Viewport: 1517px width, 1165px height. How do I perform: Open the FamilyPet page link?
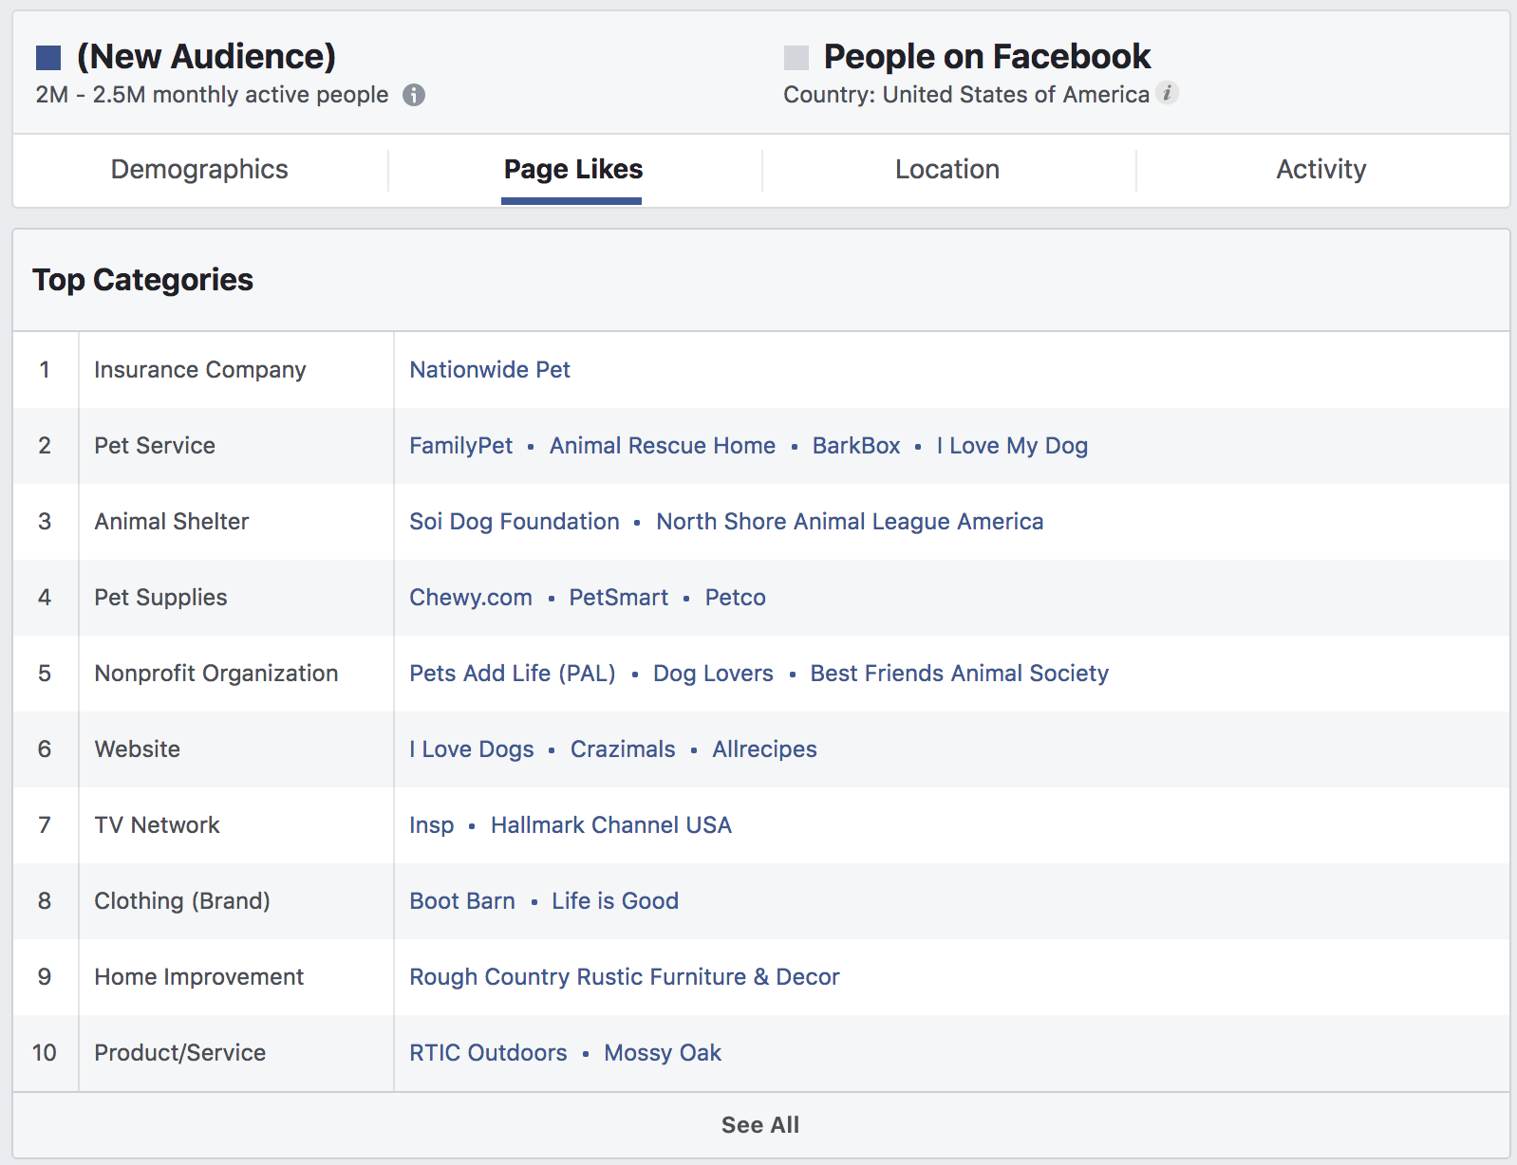point(460,446)
